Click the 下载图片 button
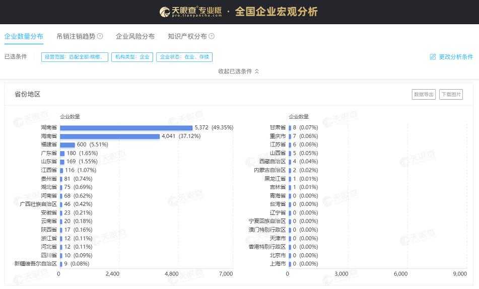This screenshot has width=479, height=289. click(451, 94)
